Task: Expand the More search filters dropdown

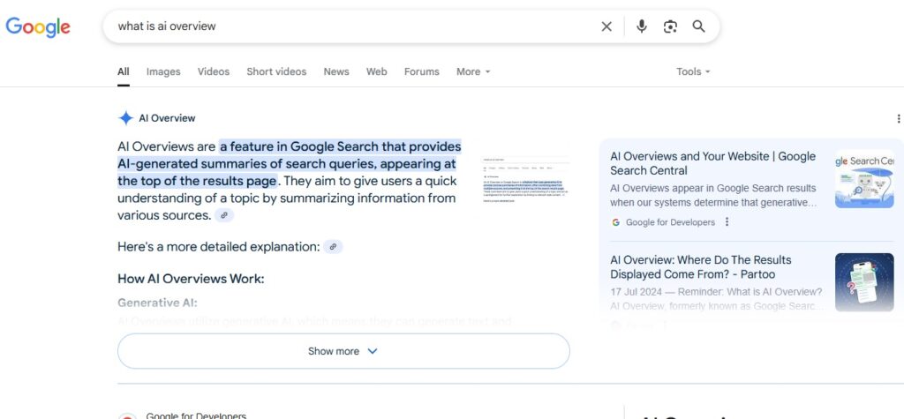Action: 472,71
